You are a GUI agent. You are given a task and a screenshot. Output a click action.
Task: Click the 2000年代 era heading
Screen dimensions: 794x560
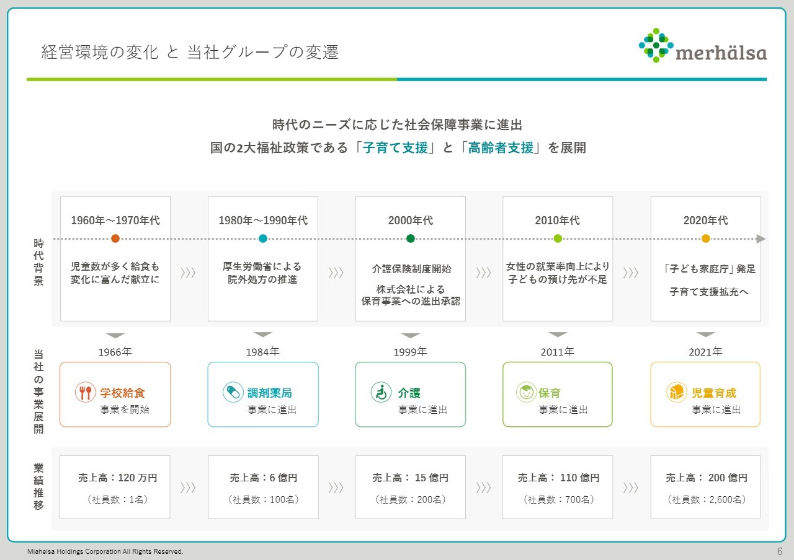(x=411, y=221)
